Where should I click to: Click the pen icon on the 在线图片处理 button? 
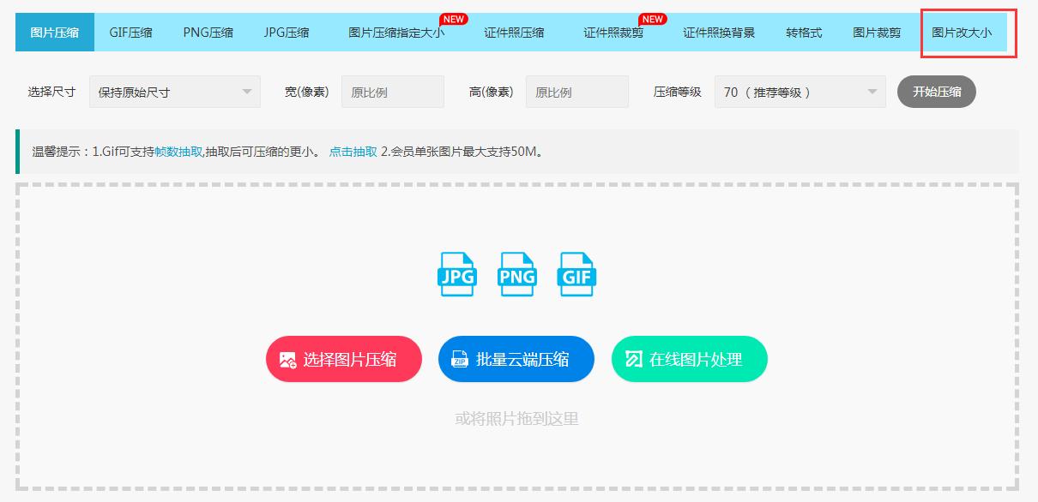click(631, 359)
